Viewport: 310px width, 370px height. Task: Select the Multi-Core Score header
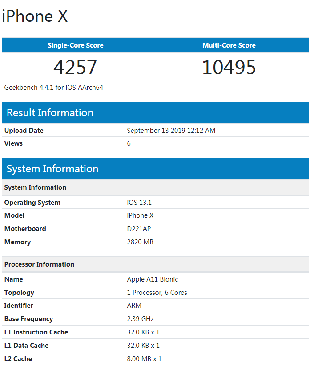(x=229, y=45)
